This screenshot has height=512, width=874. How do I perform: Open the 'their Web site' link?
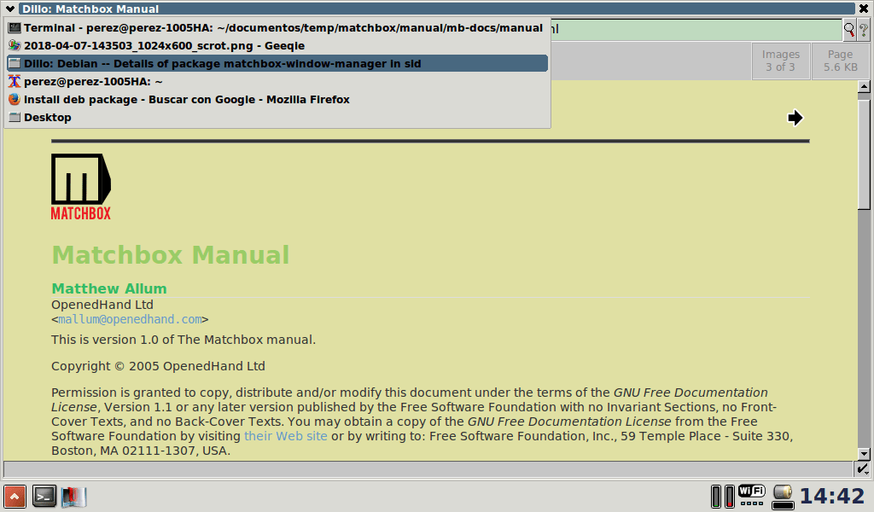[x=285, y=436]
